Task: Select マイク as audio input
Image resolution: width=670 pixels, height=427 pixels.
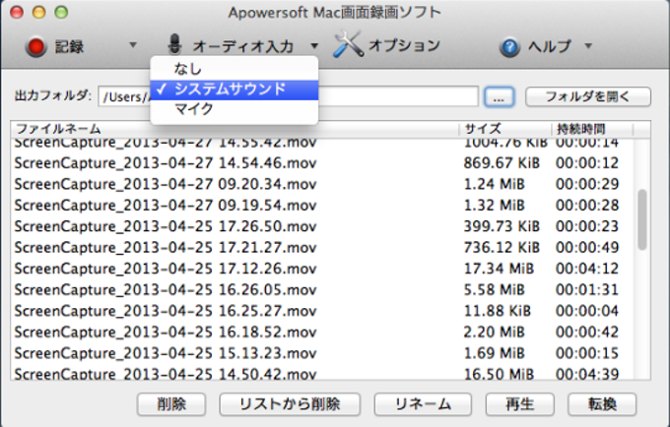Action: (234, 109)
